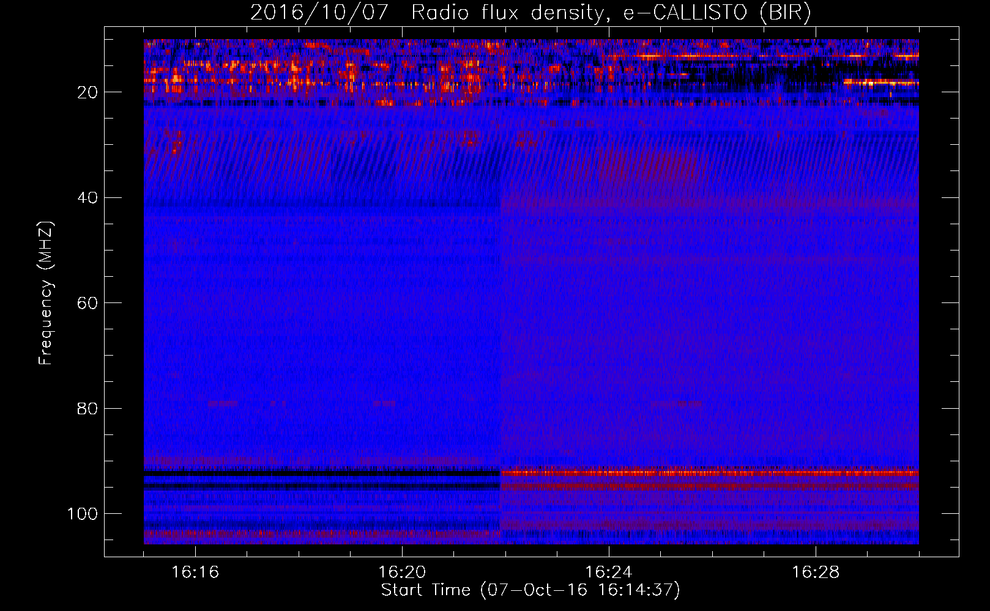Viewport: 990px width, 611px height.
Task: Click the 16:16 time tick label
Action: pos(195,573)
